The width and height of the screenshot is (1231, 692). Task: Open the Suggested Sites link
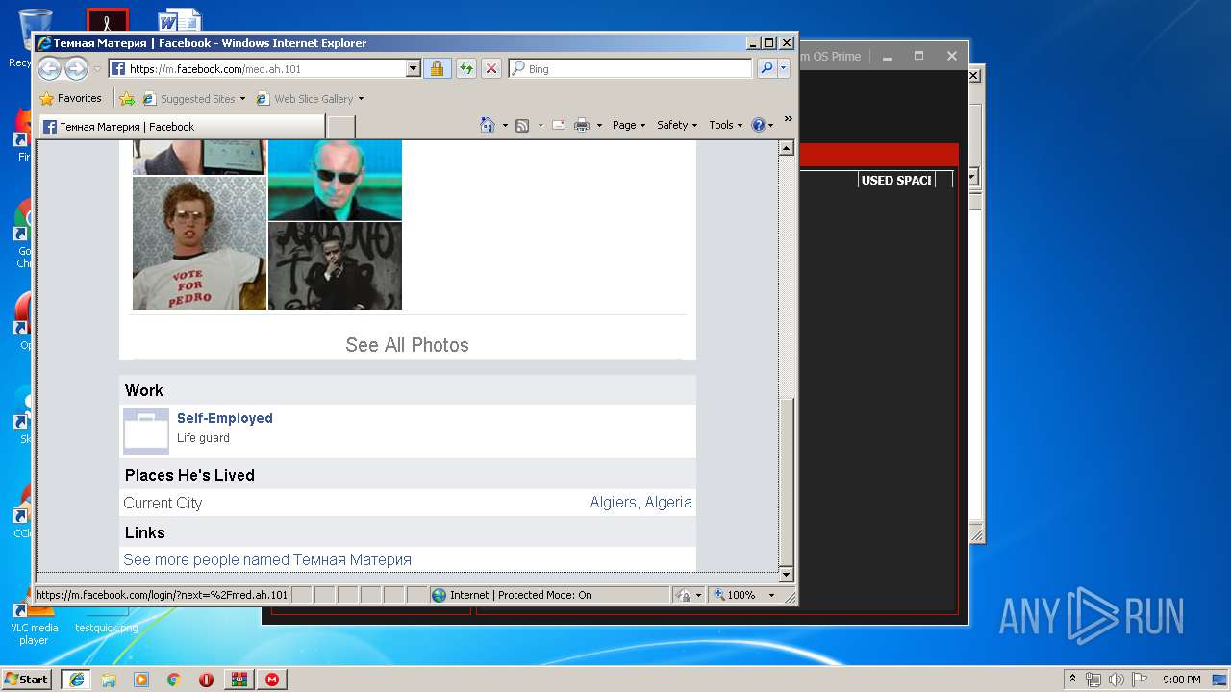click(x=193, y=99)
